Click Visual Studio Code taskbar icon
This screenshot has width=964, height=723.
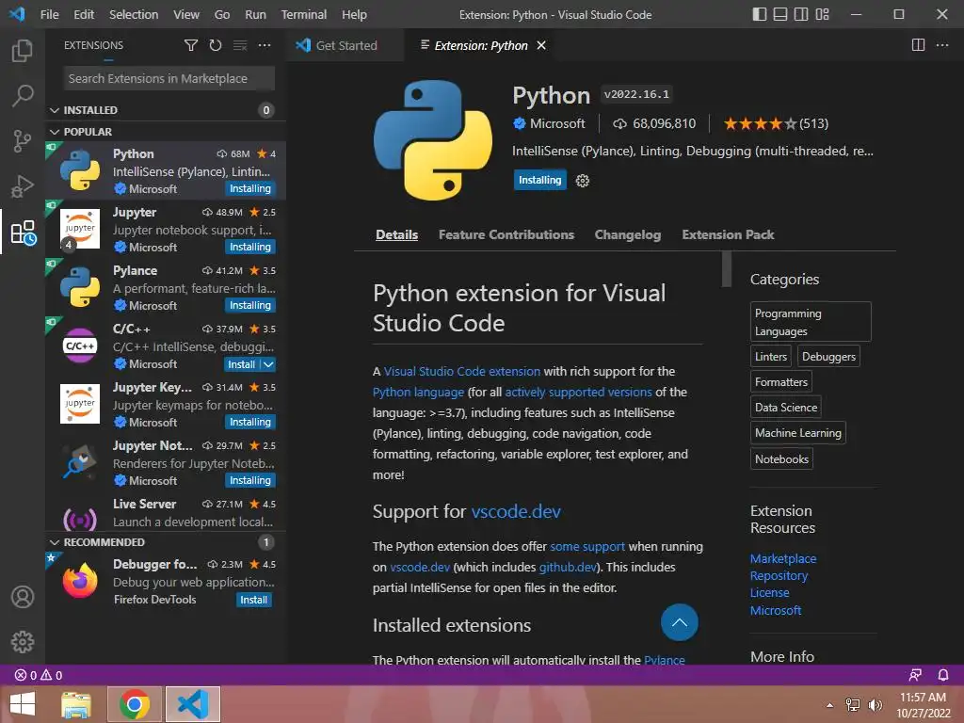193,704
